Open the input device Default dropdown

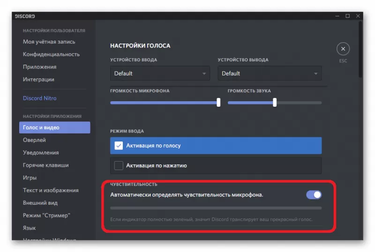click(x=160, y=73)
